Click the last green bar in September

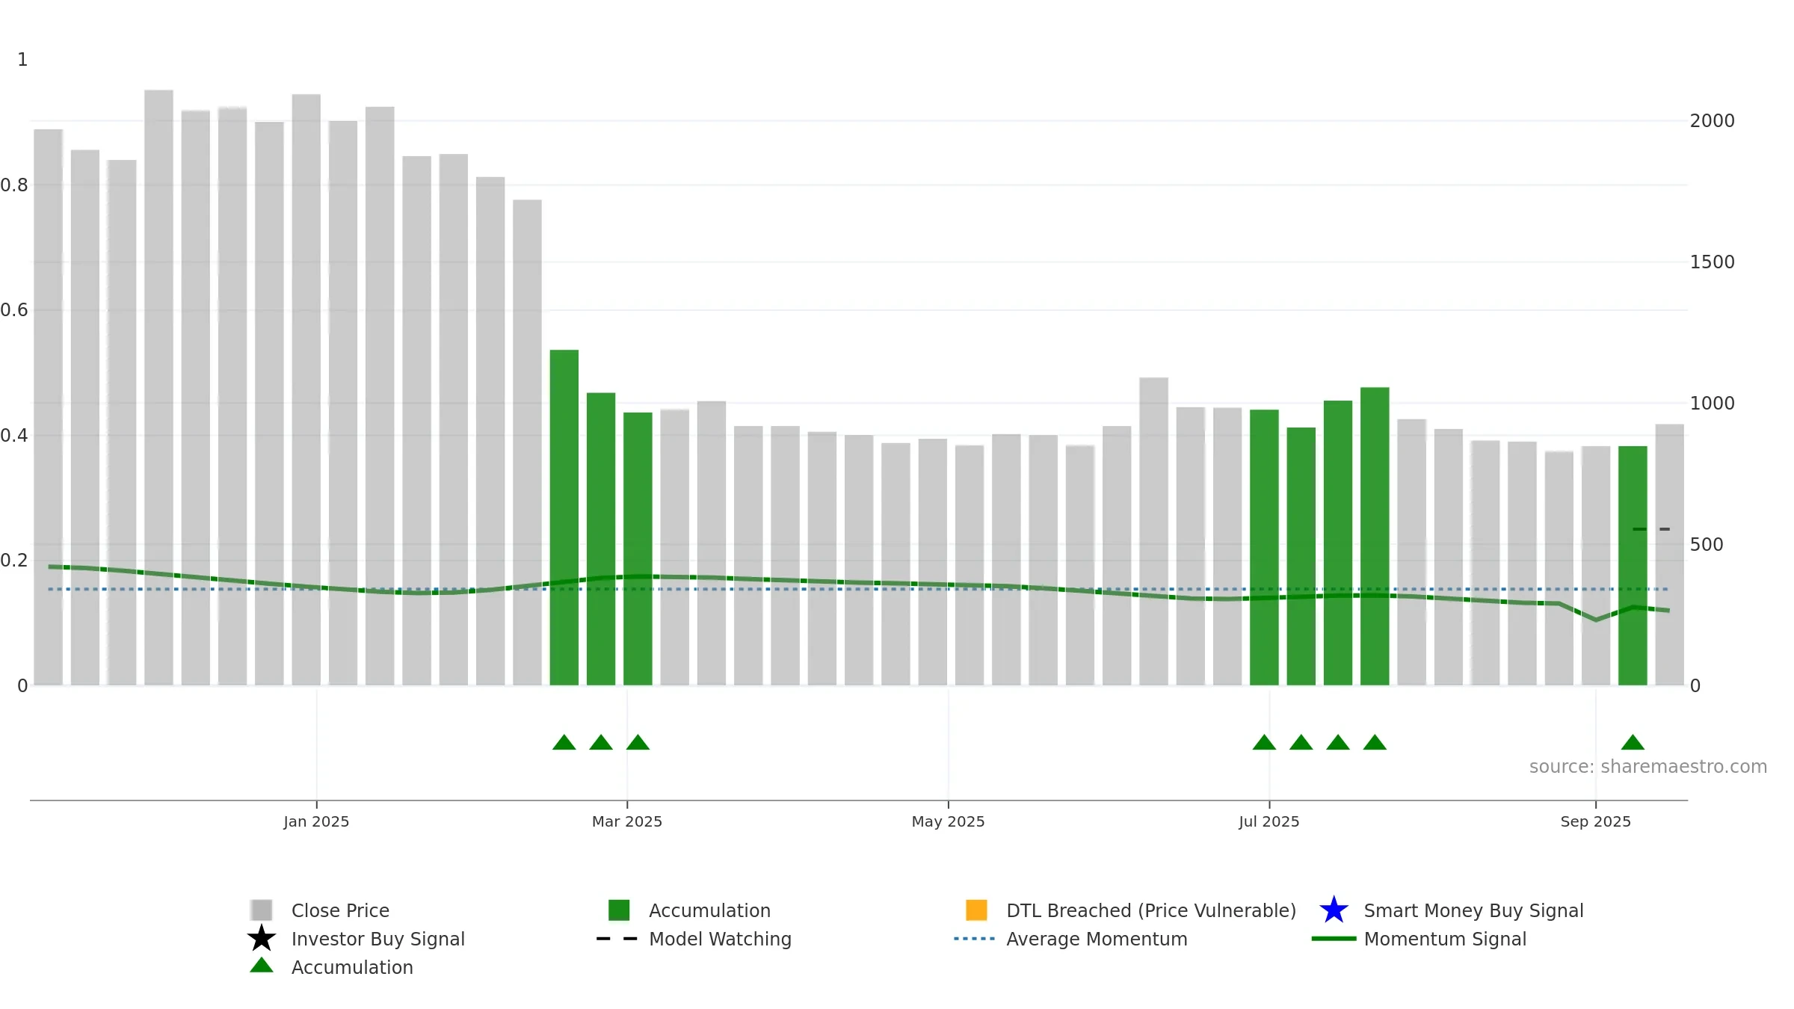coord(1633,566)
